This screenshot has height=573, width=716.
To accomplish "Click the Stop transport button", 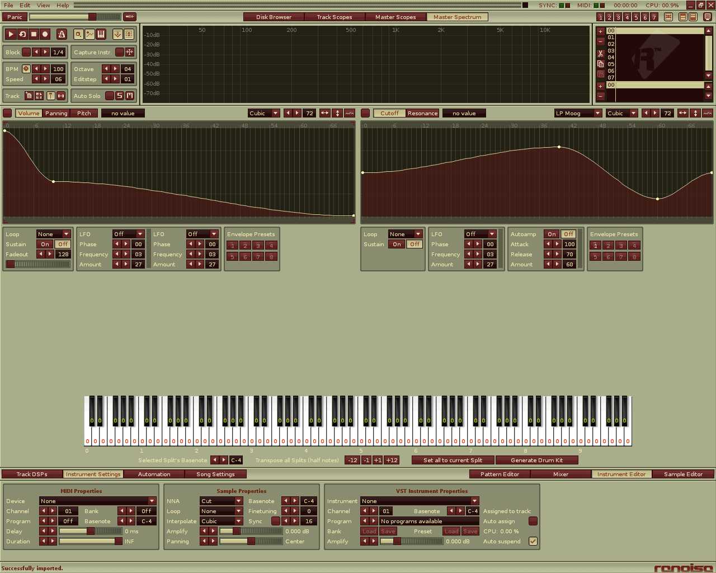I will [34, 34].
